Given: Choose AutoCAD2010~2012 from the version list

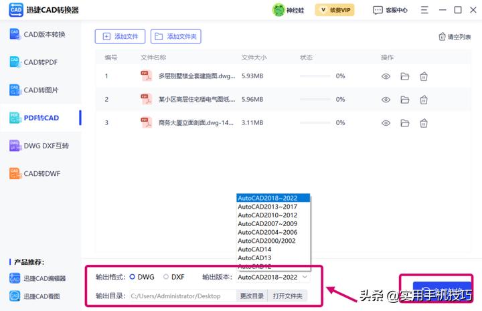Looking at the screenshot, I should [273, 215].
